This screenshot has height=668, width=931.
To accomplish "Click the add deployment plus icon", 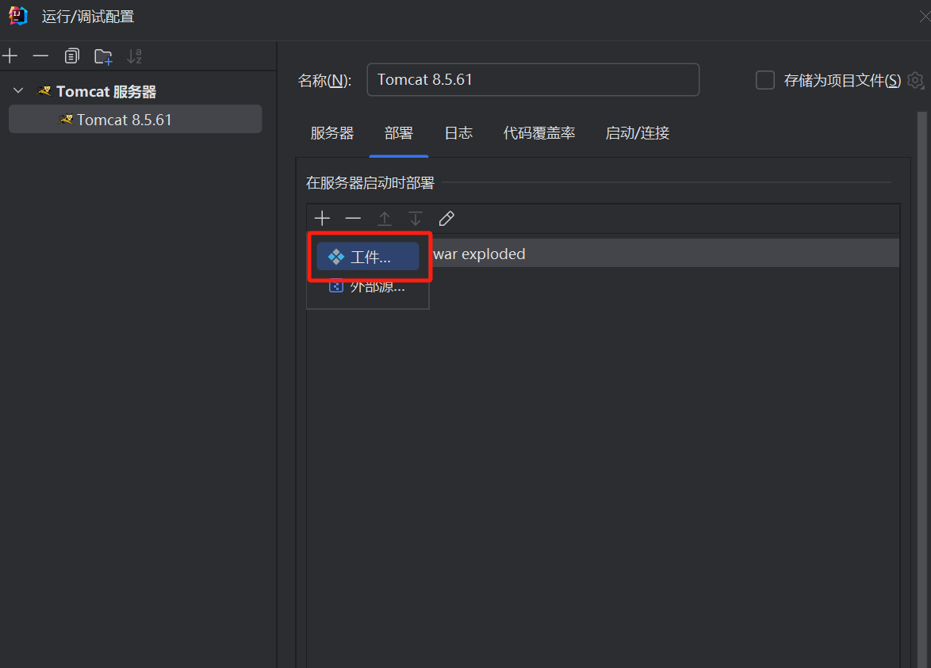I will pyautogui.click(x=322, y=219).
